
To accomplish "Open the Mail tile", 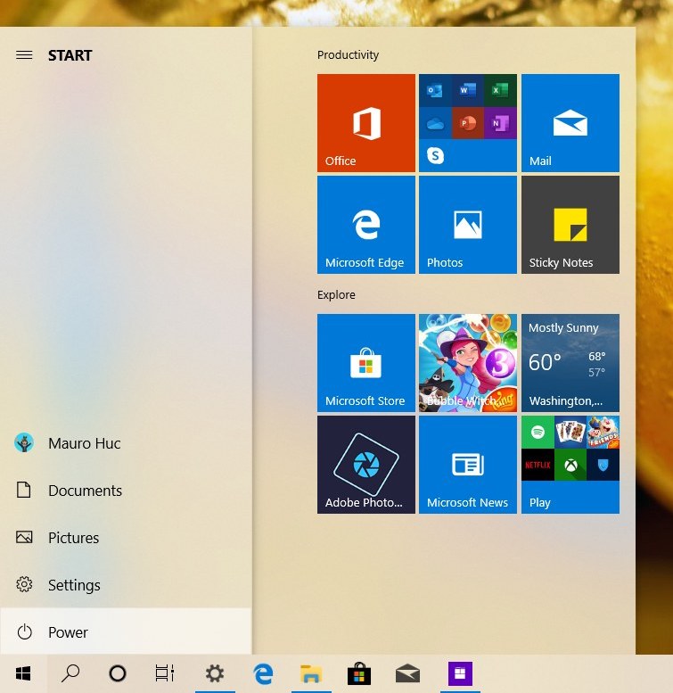I will point(570,123).
